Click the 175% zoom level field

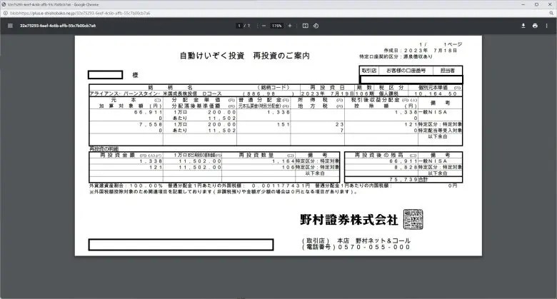[x=277, y=26]
